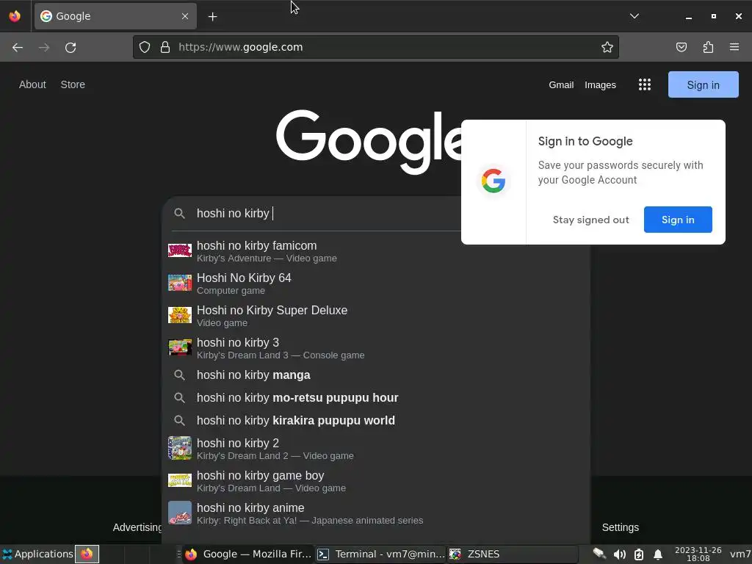Open the Settings link in footer
This screenshot has height=564, width=752.
[x=620, y=527]
